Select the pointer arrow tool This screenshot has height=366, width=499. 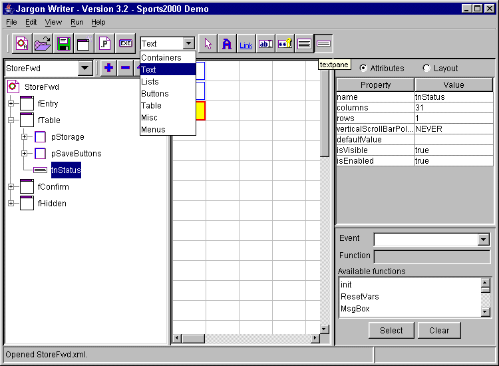click(x=208, y=44)
